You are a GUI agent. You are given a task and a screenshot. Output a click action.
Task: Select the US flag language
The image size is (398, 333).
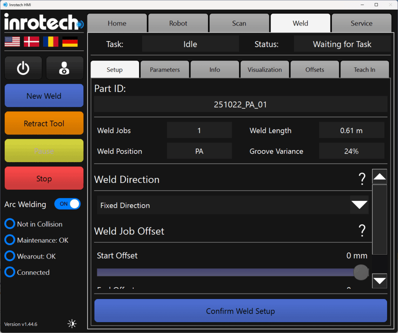point(12,42)
